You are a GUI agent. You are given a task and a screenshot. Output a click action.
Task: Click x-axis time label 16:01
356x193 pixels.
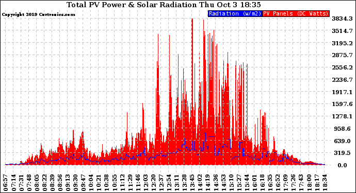(x=254, y=182)
